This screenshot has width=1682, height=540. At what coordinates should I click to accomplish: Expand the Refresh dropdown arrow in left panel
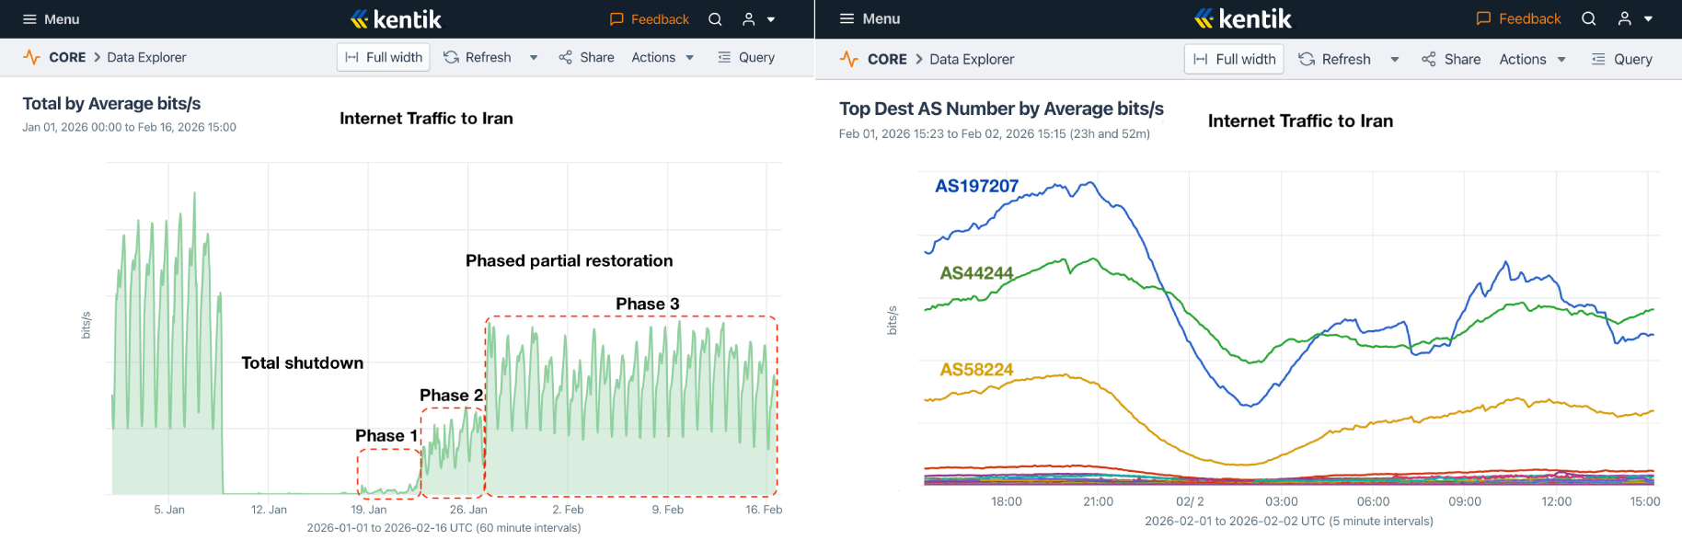(534, 57)
